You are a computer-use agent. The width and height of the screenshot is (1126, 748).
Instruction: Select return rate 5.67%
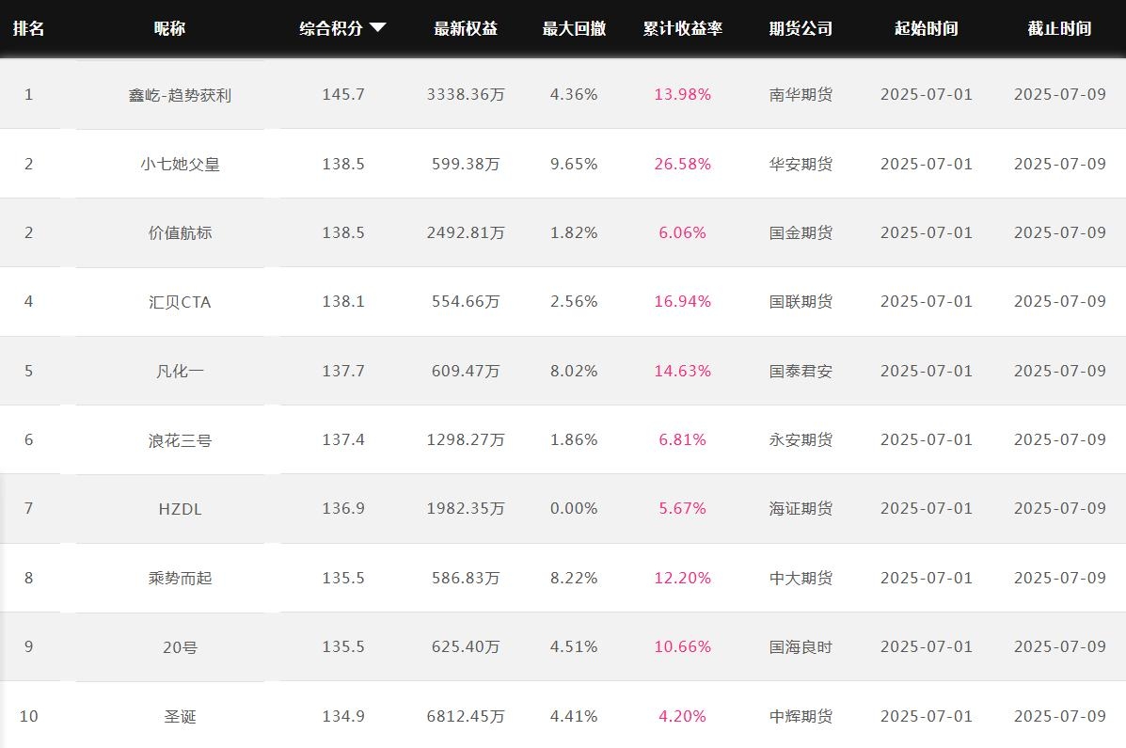coord(682,508)
